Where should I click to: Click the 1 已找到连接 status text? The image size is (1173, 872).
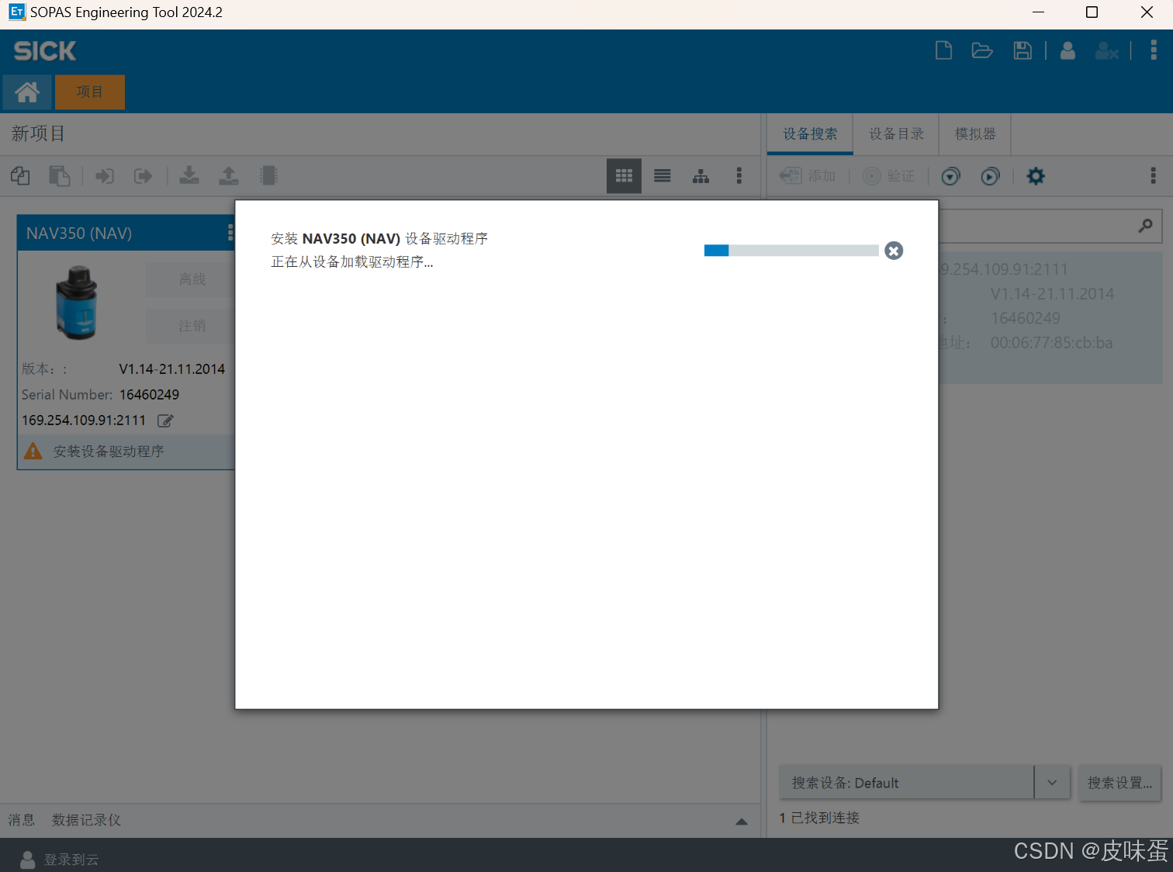[x=819, y=818]
